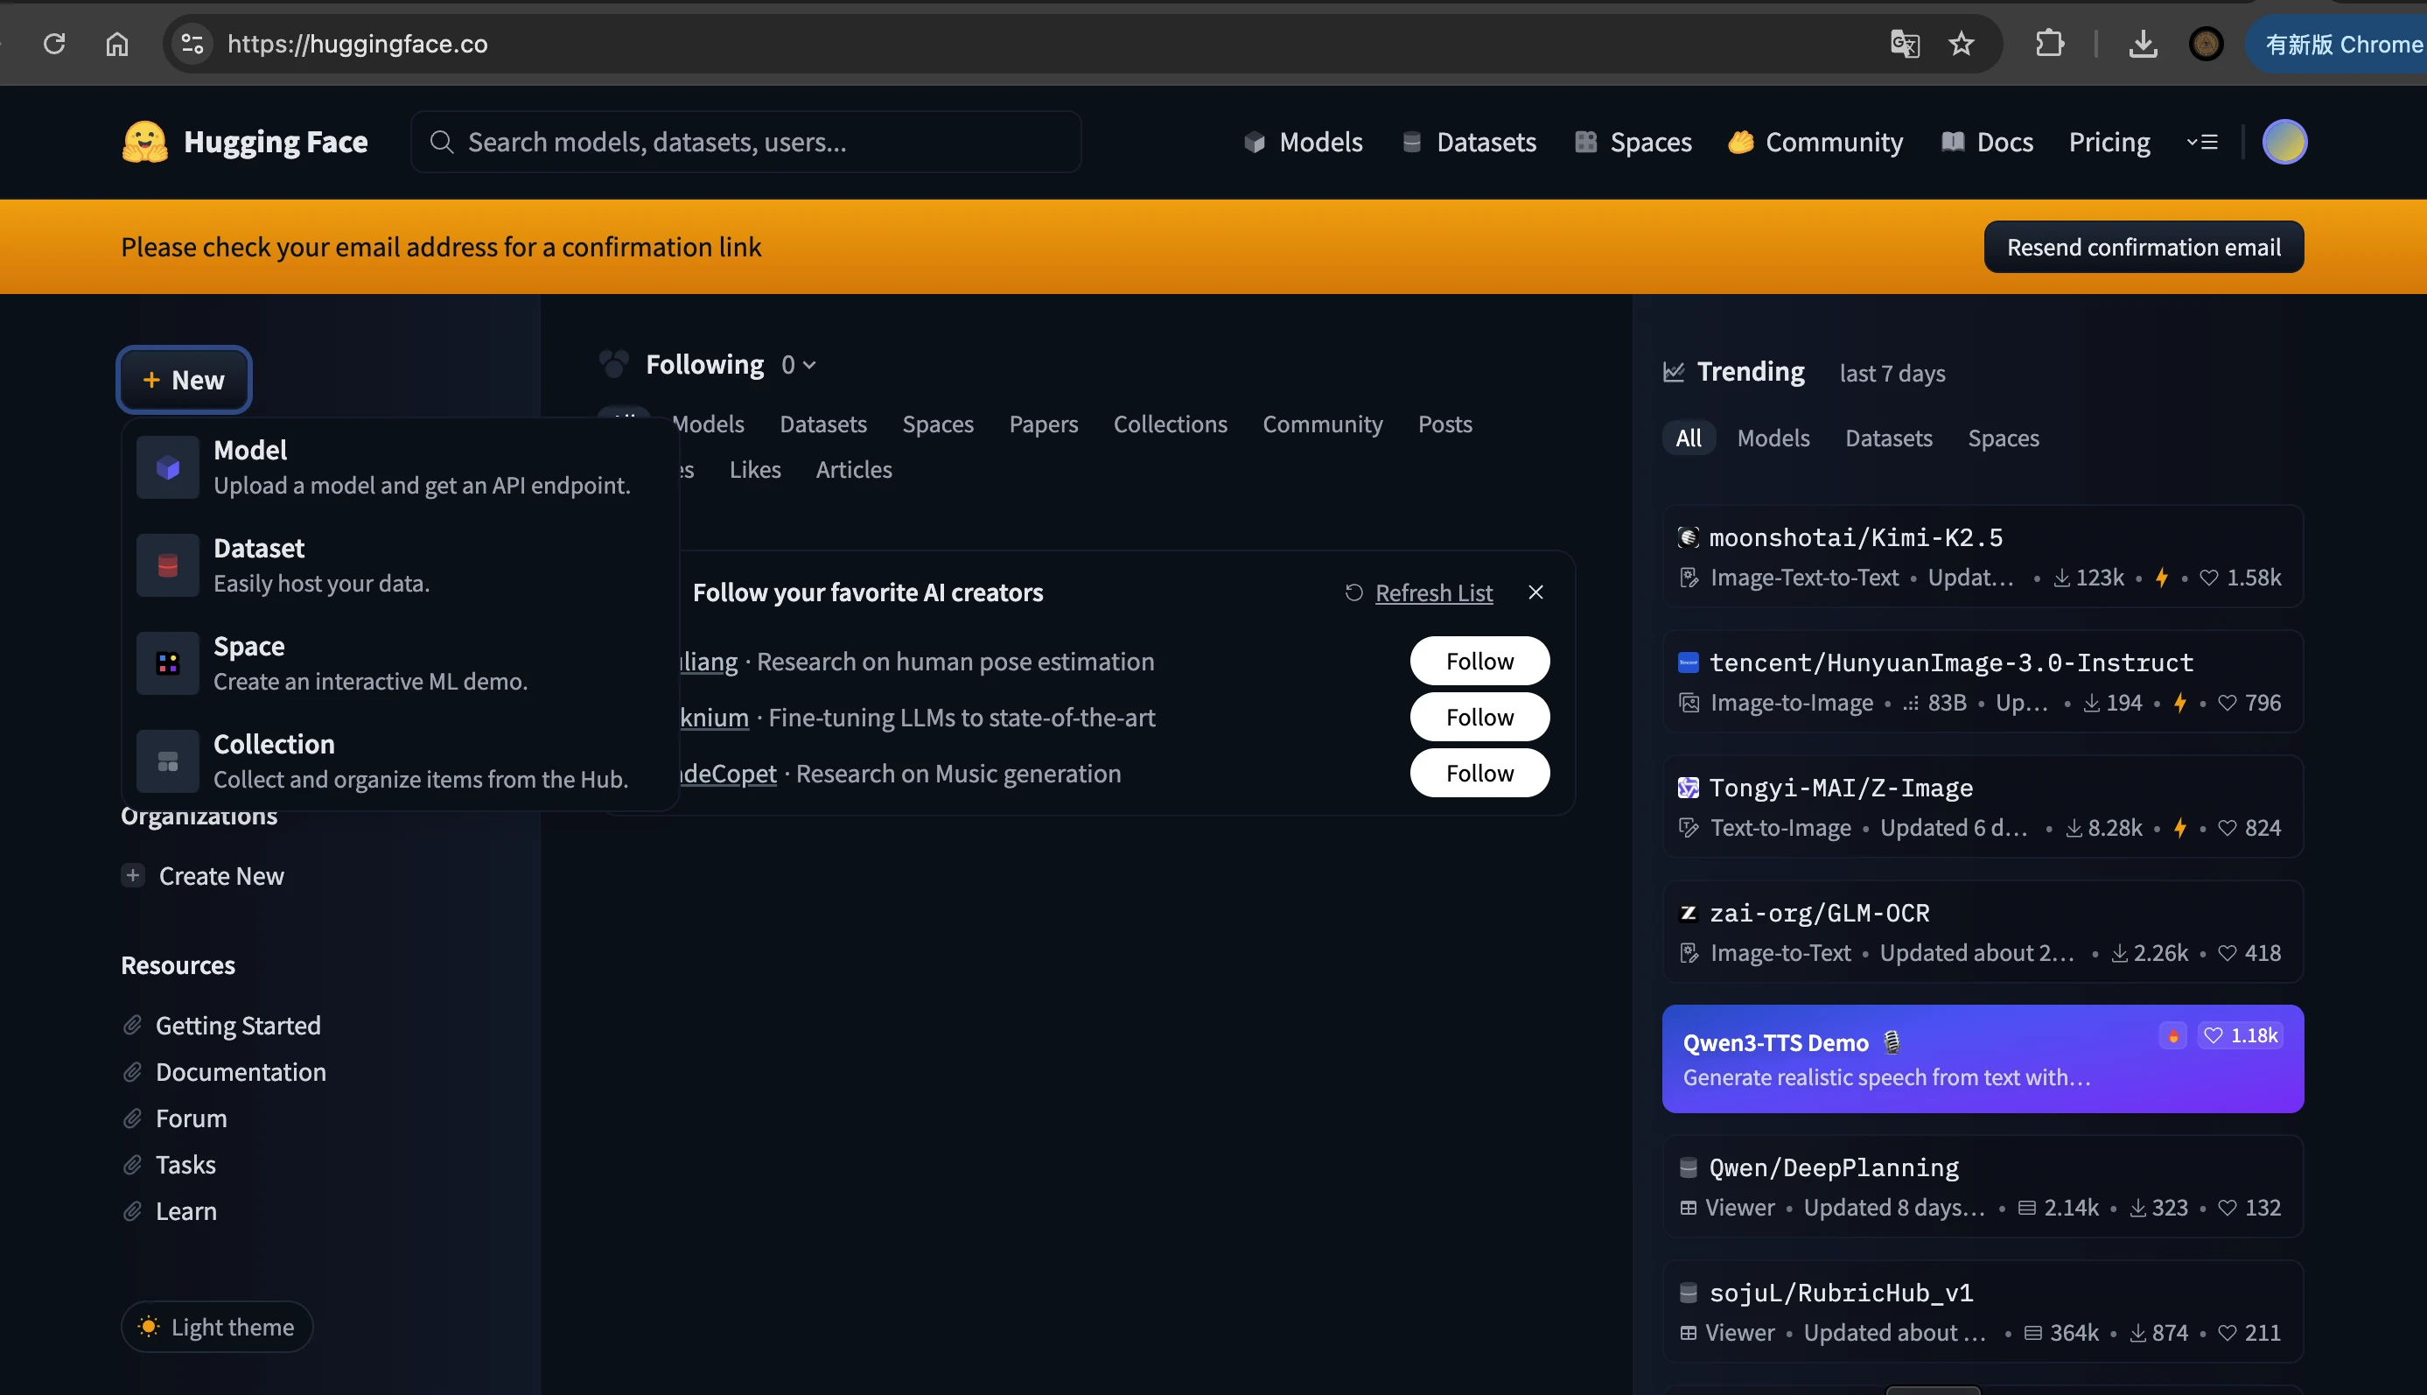Expand the more navigation menu icon
This screenshot has height=1395, width=2427.
coord(2202,142)
